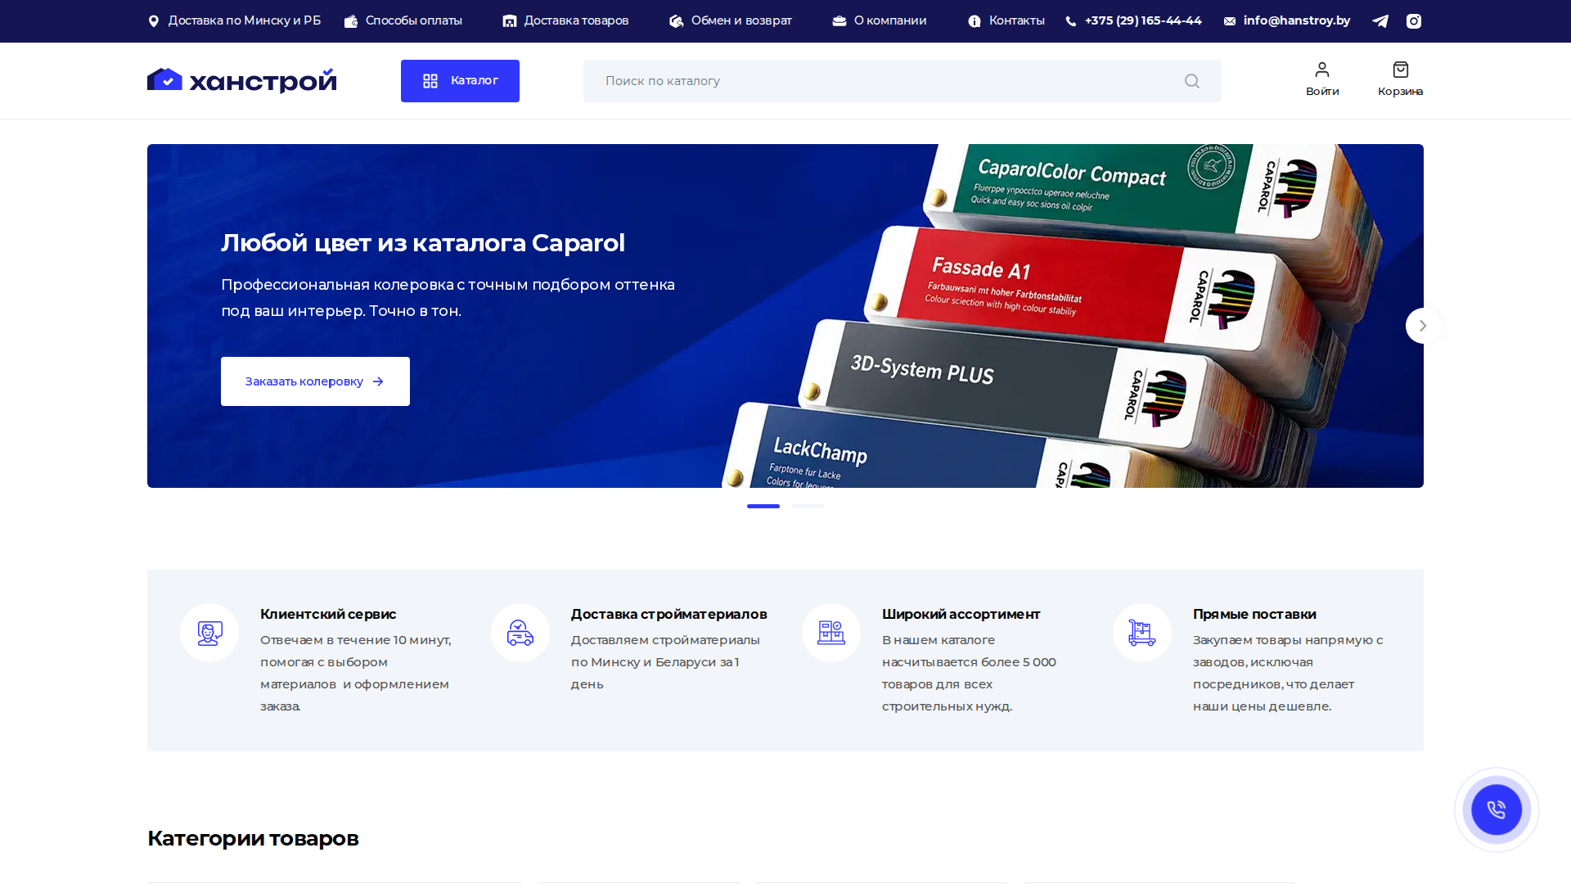Call the +375 (29) 165-44-44 number
Viewport: 1571px width, 884px height.
(x=1143, y=20)
